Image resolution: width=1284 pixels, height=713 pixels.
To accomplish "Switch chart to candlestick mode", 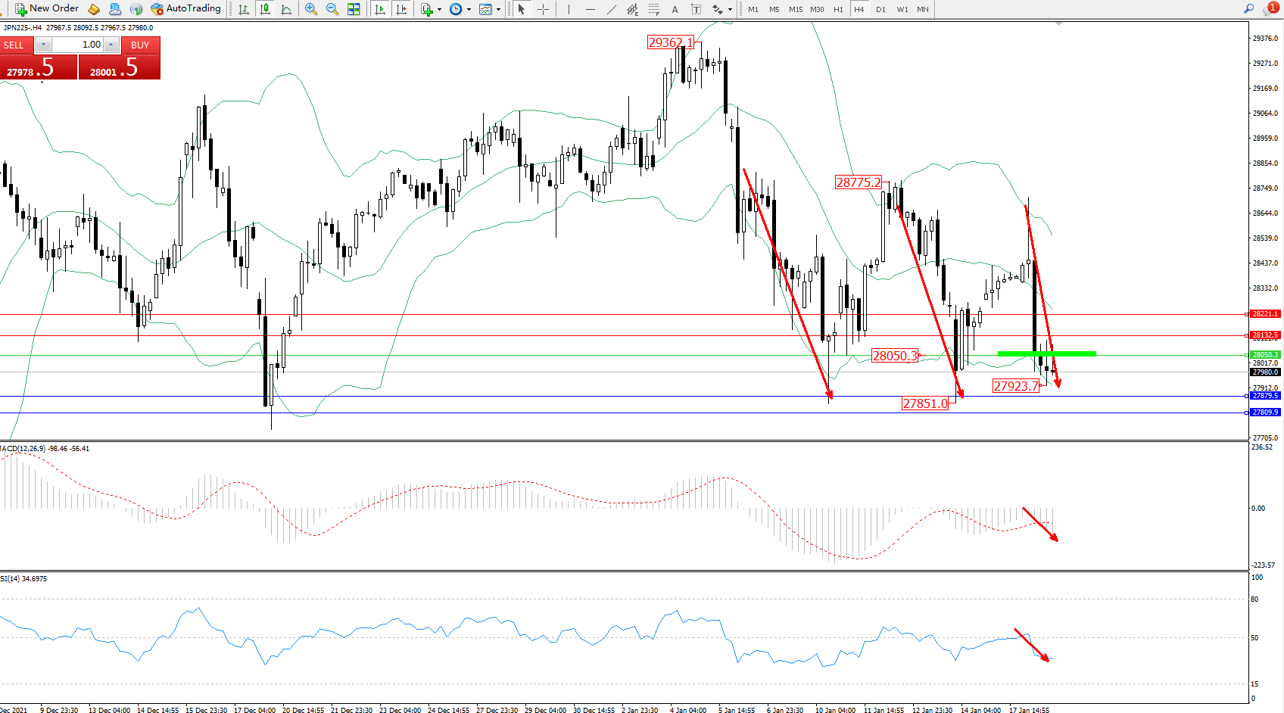I will pyautogui.click(x=265, y=9).
